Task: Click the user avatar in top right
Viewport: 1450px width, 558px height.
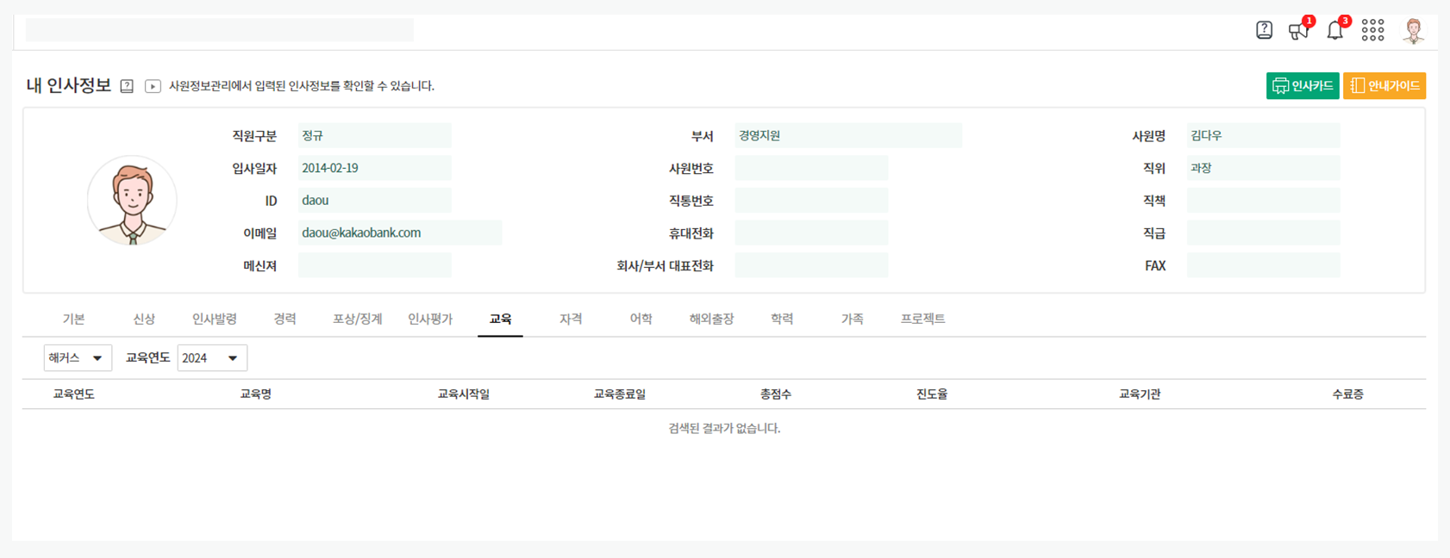Action: [x=1413, y=31]
